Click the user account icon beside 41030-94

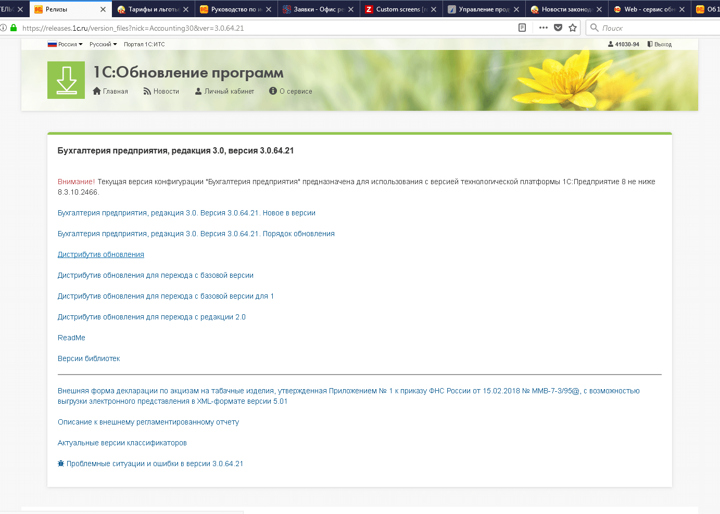[611, 44]
